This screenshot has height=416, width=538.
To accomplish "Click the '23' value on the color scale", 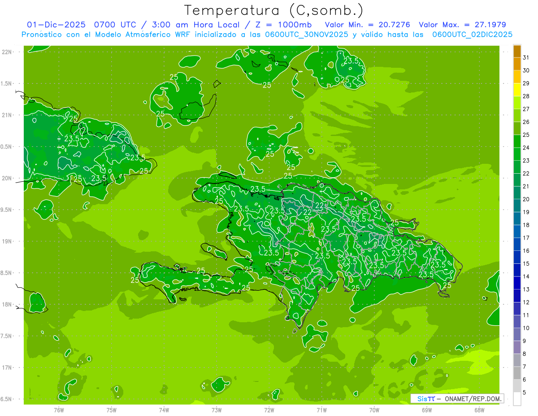I will pos(526,161).
